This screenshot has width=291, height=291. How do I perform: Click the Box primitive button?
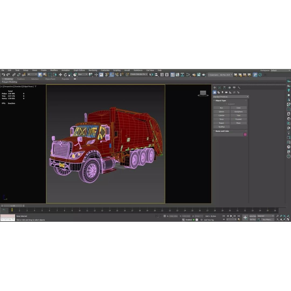221,108
